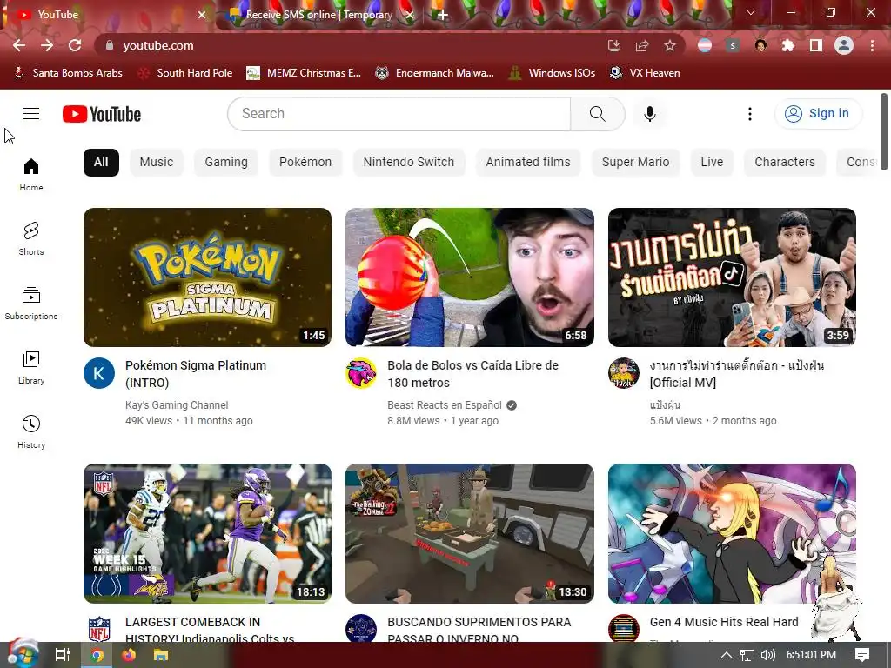This screenshot has height=668, width=891.
Task: Open NFL Week 15 highlights thumbnail
Action: pos(207,533)
